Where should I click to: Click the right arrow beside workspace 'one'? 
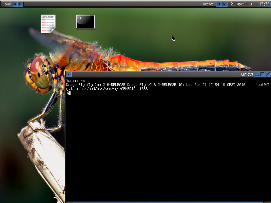click(x=20, y=4)
